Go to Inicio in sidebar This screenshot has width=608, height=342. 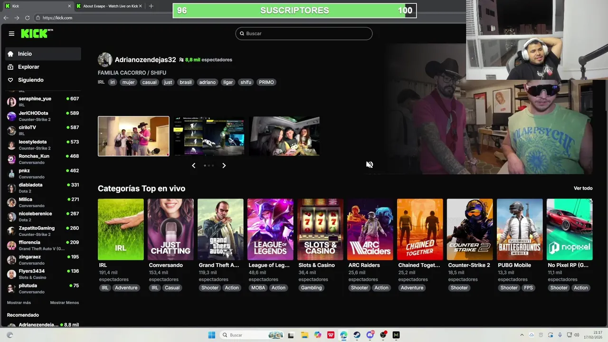(x=43, y=54)
